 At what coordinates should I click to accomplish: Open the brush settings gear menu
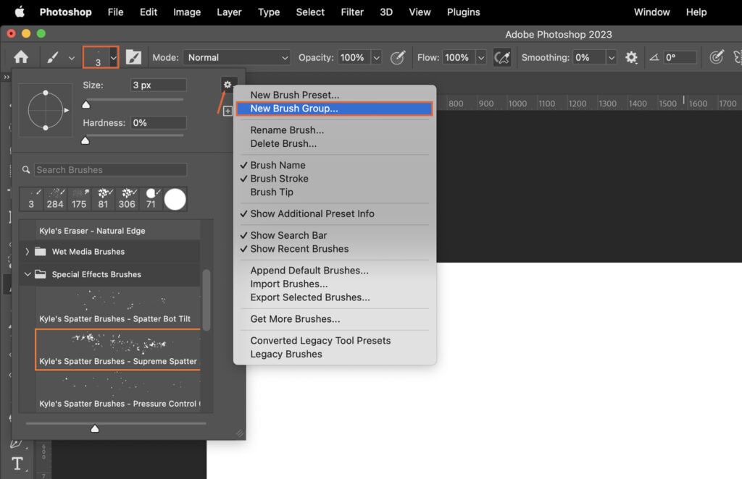pyautogui.click(x=228, y=85)
